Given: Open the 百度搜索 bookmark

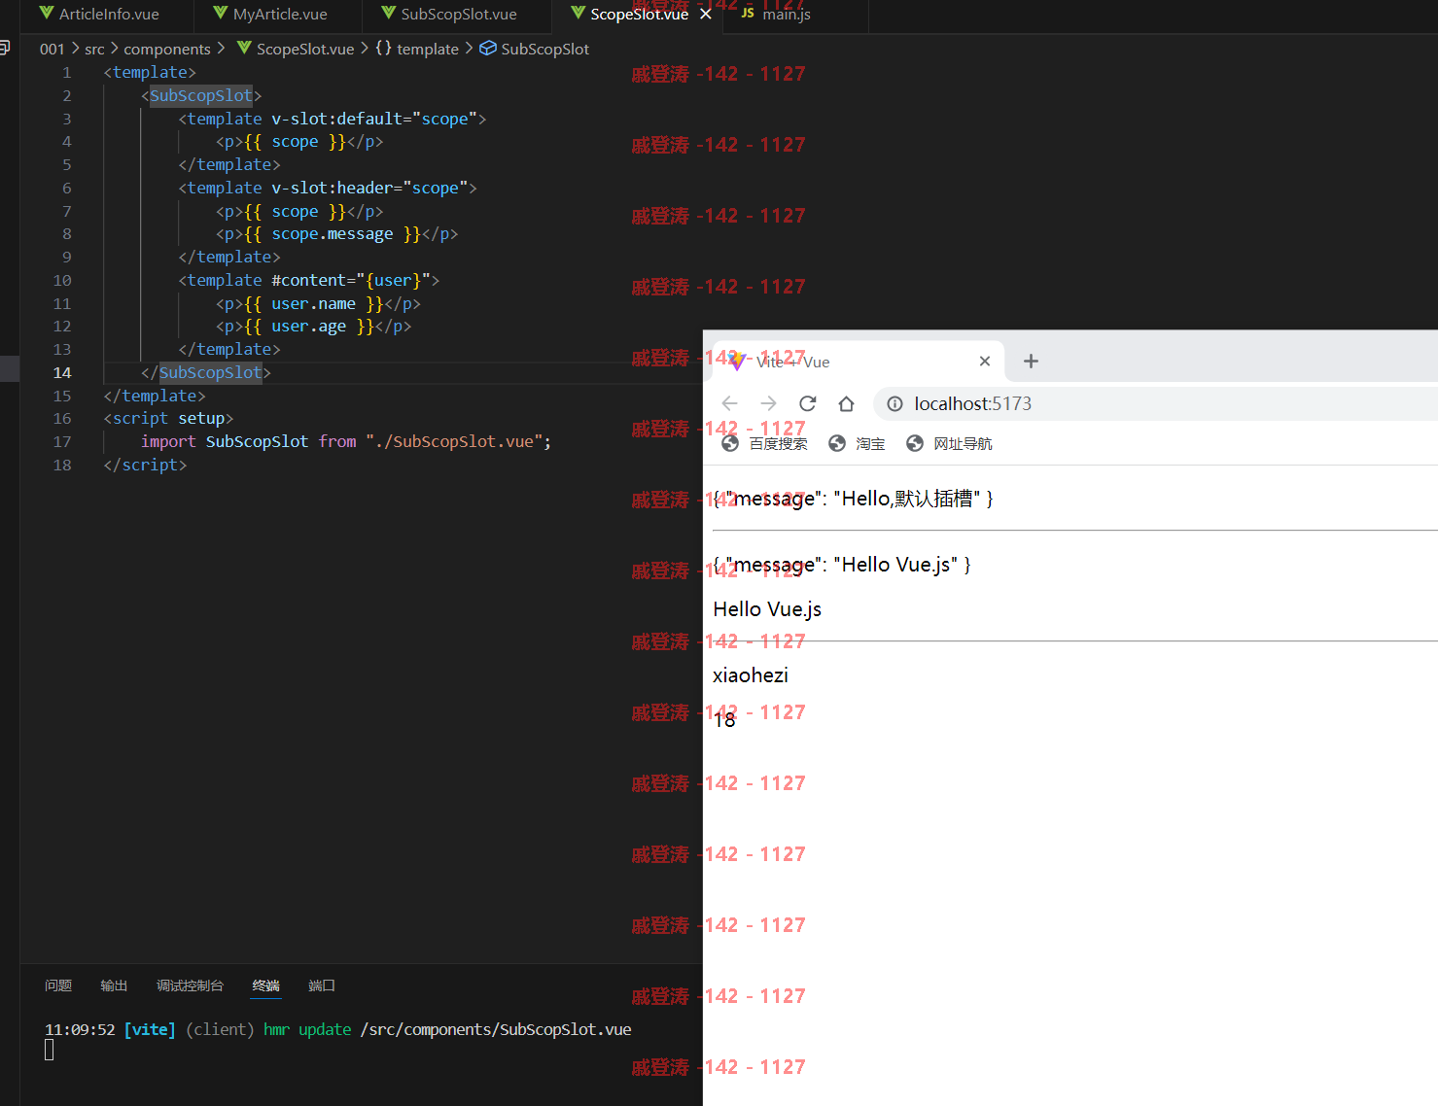Looking at the screenshot, I should click(765, 443).
